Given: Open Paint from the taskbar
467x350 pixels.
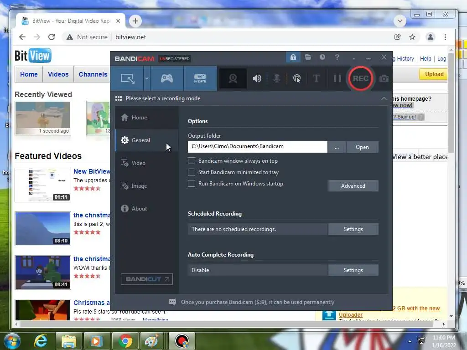Looking at the screenshot, I should pos(151,341).
